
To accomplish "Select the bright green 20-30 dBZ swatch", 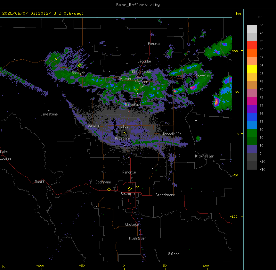I will pos(252,133).
